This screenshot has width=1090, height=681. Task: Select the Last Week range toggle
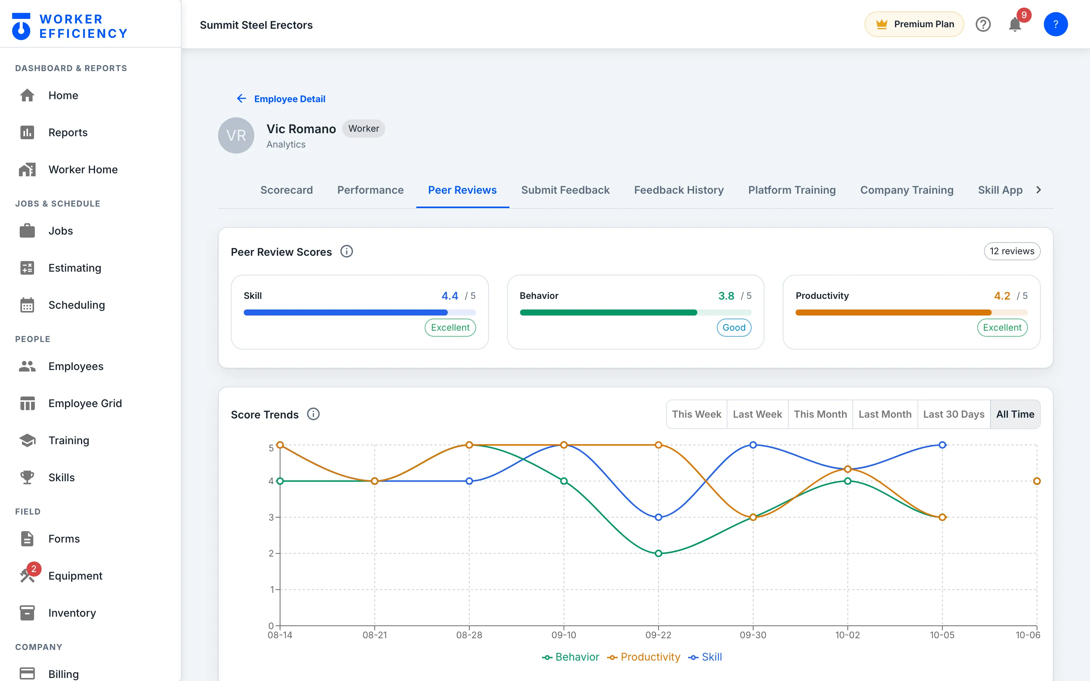pos(757,414)
